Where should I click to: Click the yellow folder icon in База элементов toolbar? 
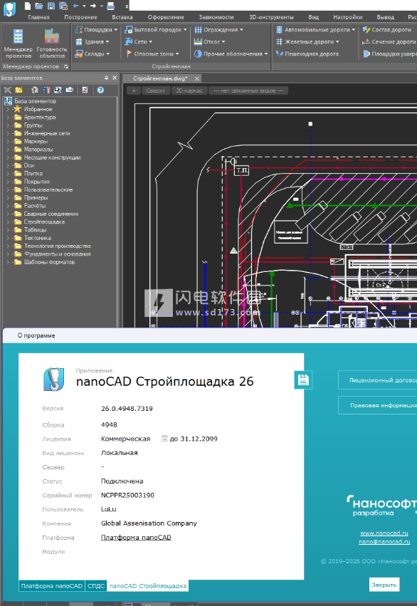click(19, 90)
